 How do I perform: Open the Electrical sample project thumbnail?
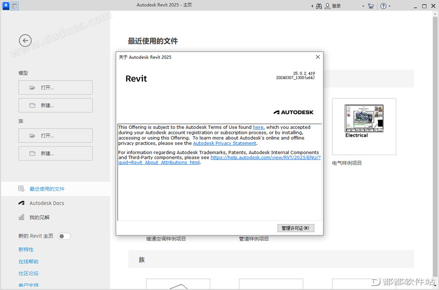[x=364, y=126]
